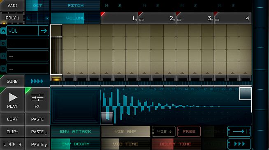Adjust the PITCH slider
The width and height of the screenshot is (269, 150).
(x=76, y=5)
